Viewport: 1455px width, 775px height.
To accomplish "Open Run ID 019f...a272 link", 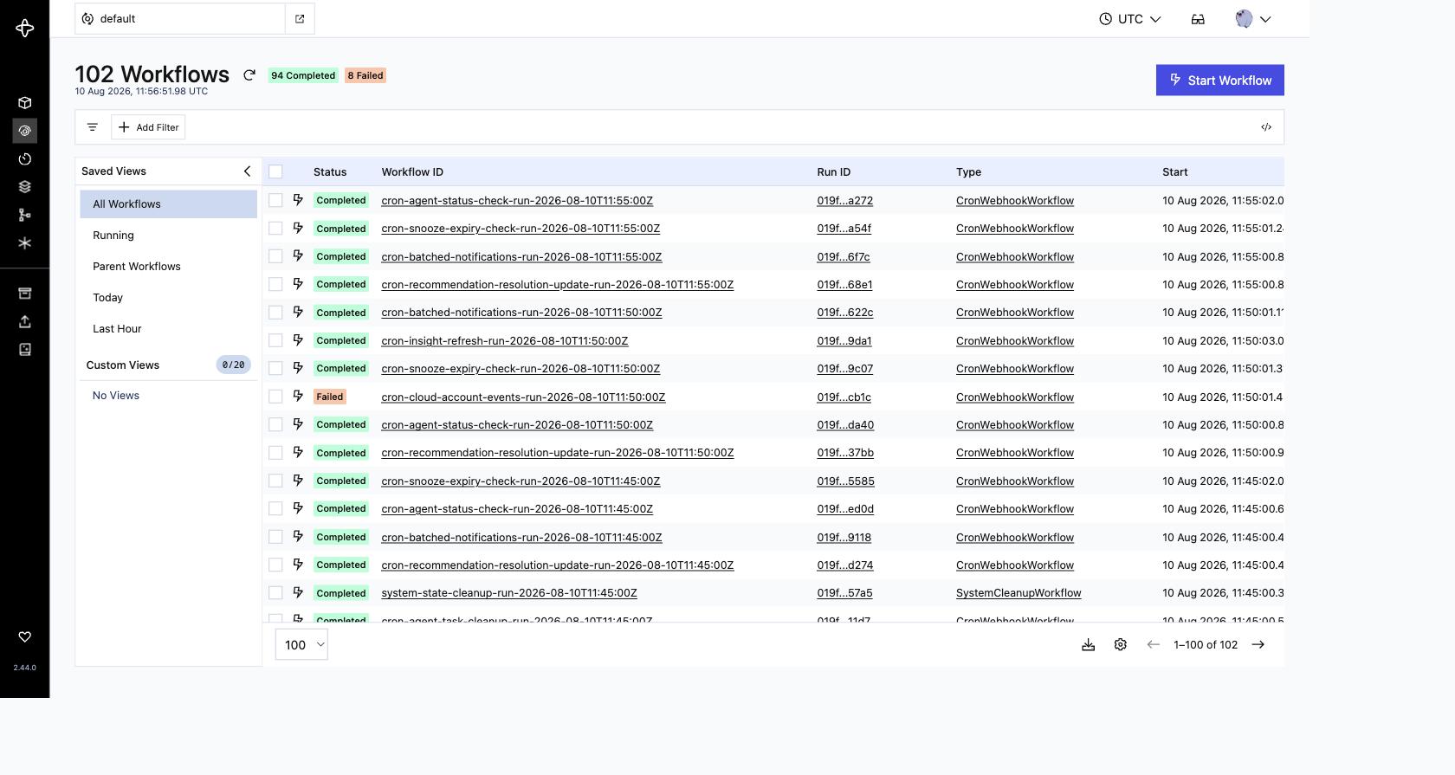I will [x=844, y=200].
